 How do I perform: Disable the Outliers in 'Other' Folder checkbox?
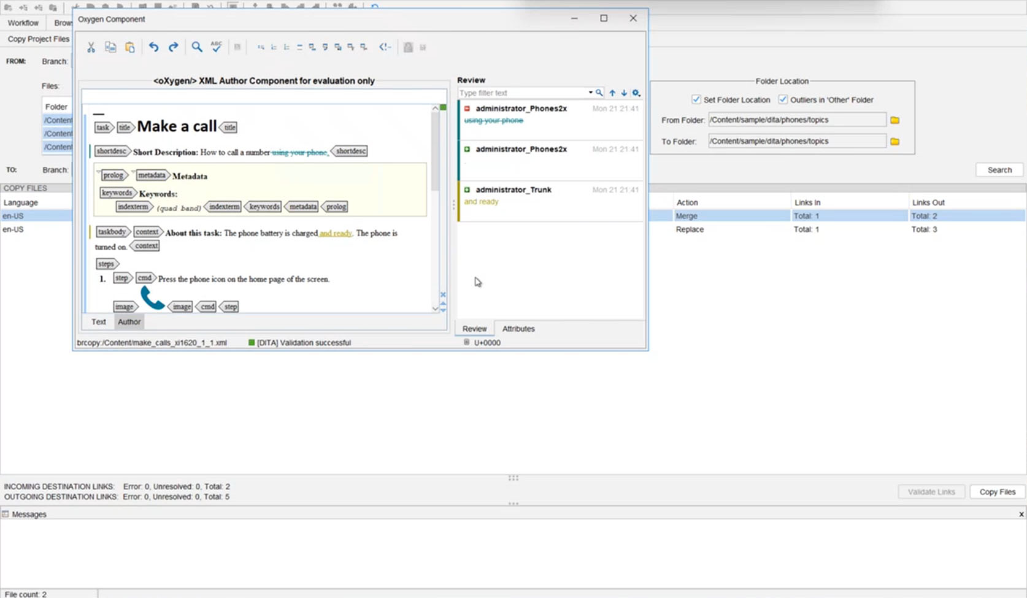783,99
